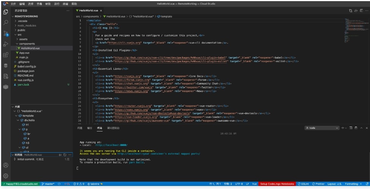Open Run and Debug view

click(x=6, y=44)
